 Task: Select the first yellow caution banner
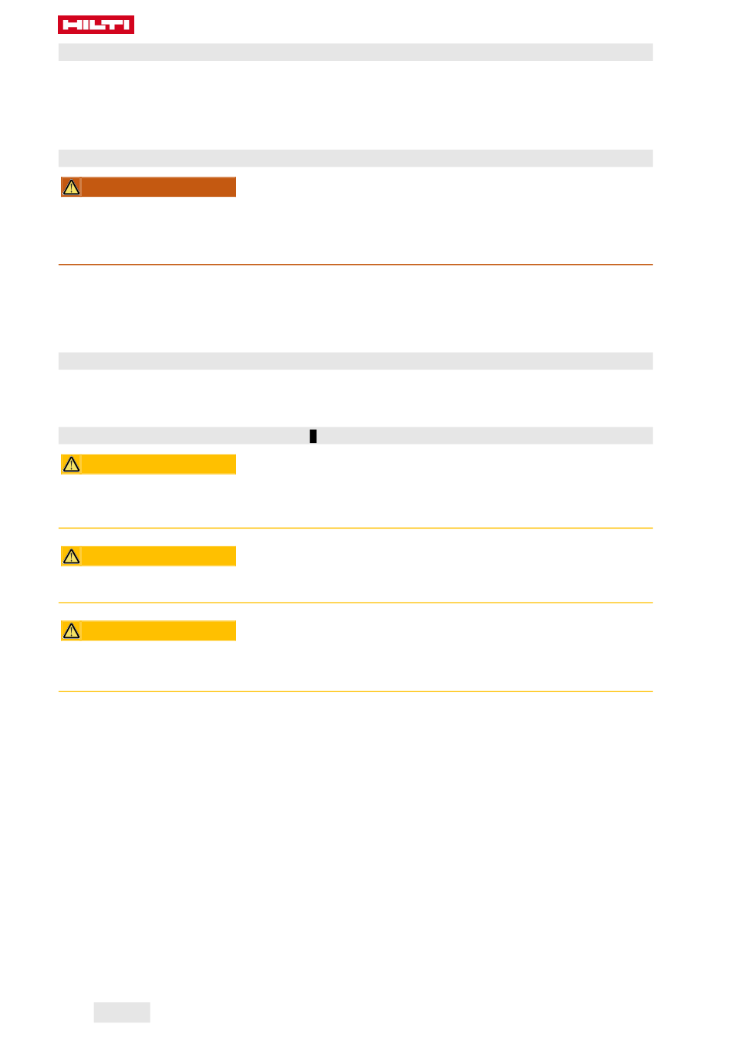pyautogui.click(x=158, y=465)
